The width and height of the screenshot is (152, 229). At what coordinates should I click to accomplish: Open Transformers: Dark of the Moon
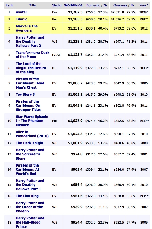[33, 55]
